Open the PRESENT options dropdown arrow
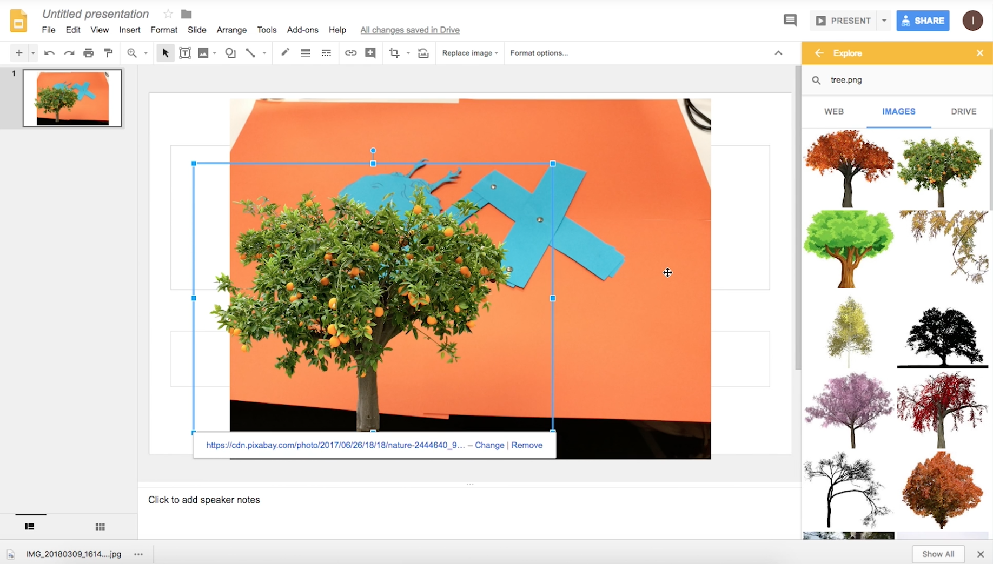 tap(884, 21)
